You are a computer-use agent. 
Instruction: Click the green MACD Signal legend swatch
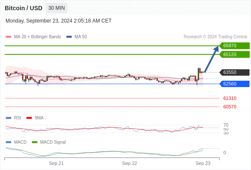coord(34,142)
